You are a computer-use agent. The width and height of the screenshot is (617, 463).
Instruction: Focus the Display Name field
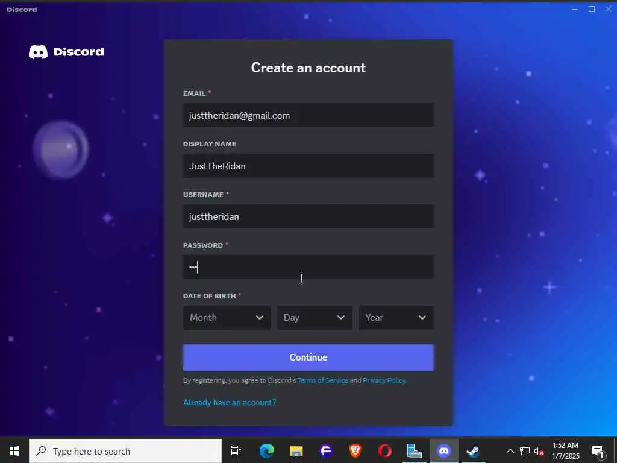click(x=308, y=166)
